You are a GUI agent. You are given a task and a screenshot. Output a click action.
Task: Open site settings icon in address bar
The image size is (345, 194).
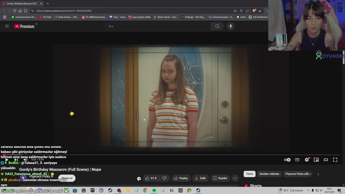click(32, 11)
